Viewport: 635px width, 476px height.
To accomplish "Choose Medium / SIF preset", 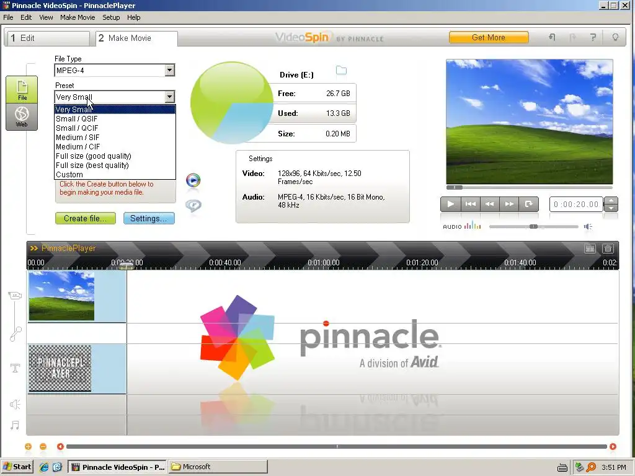I will pyautogui.click(x=115, y=137).
